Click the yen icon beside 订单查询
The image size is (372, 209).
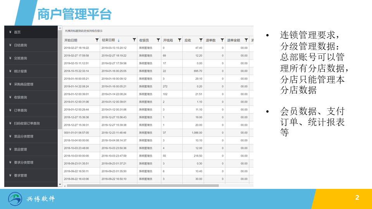[10, 110]
